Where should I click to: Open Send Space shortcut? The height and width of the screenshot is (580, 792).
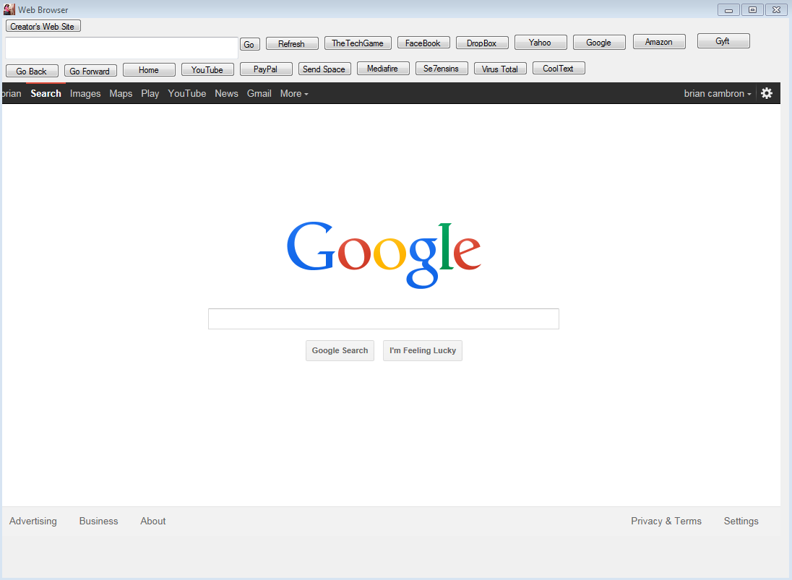(324, 69)
